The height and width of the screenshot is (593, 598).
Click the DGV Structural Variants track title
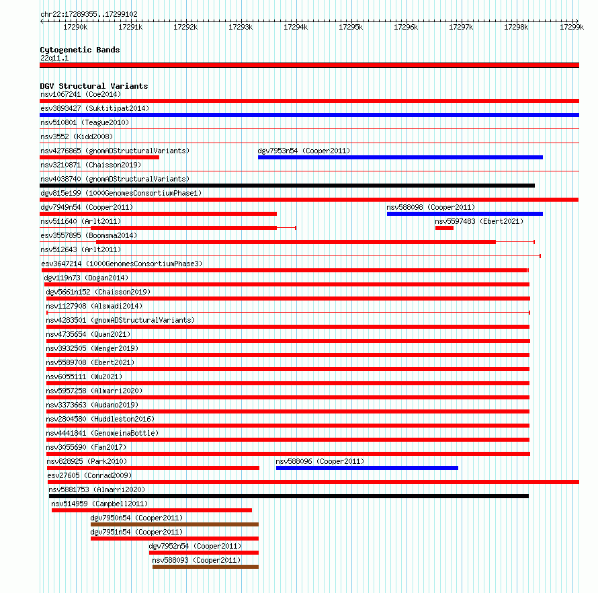click(94, 86)
